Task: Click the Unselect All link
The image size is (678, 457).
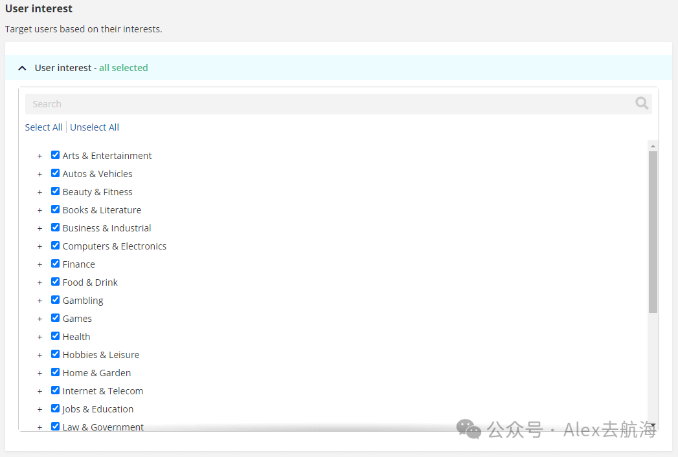Action: [95, 127]
